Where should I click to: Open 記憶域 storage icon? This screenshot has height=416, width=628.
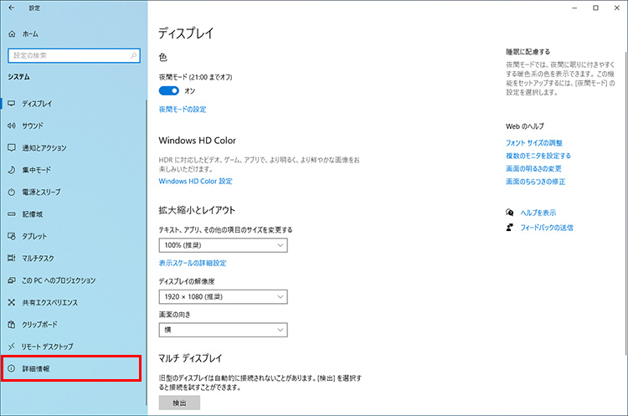(12, 213)
